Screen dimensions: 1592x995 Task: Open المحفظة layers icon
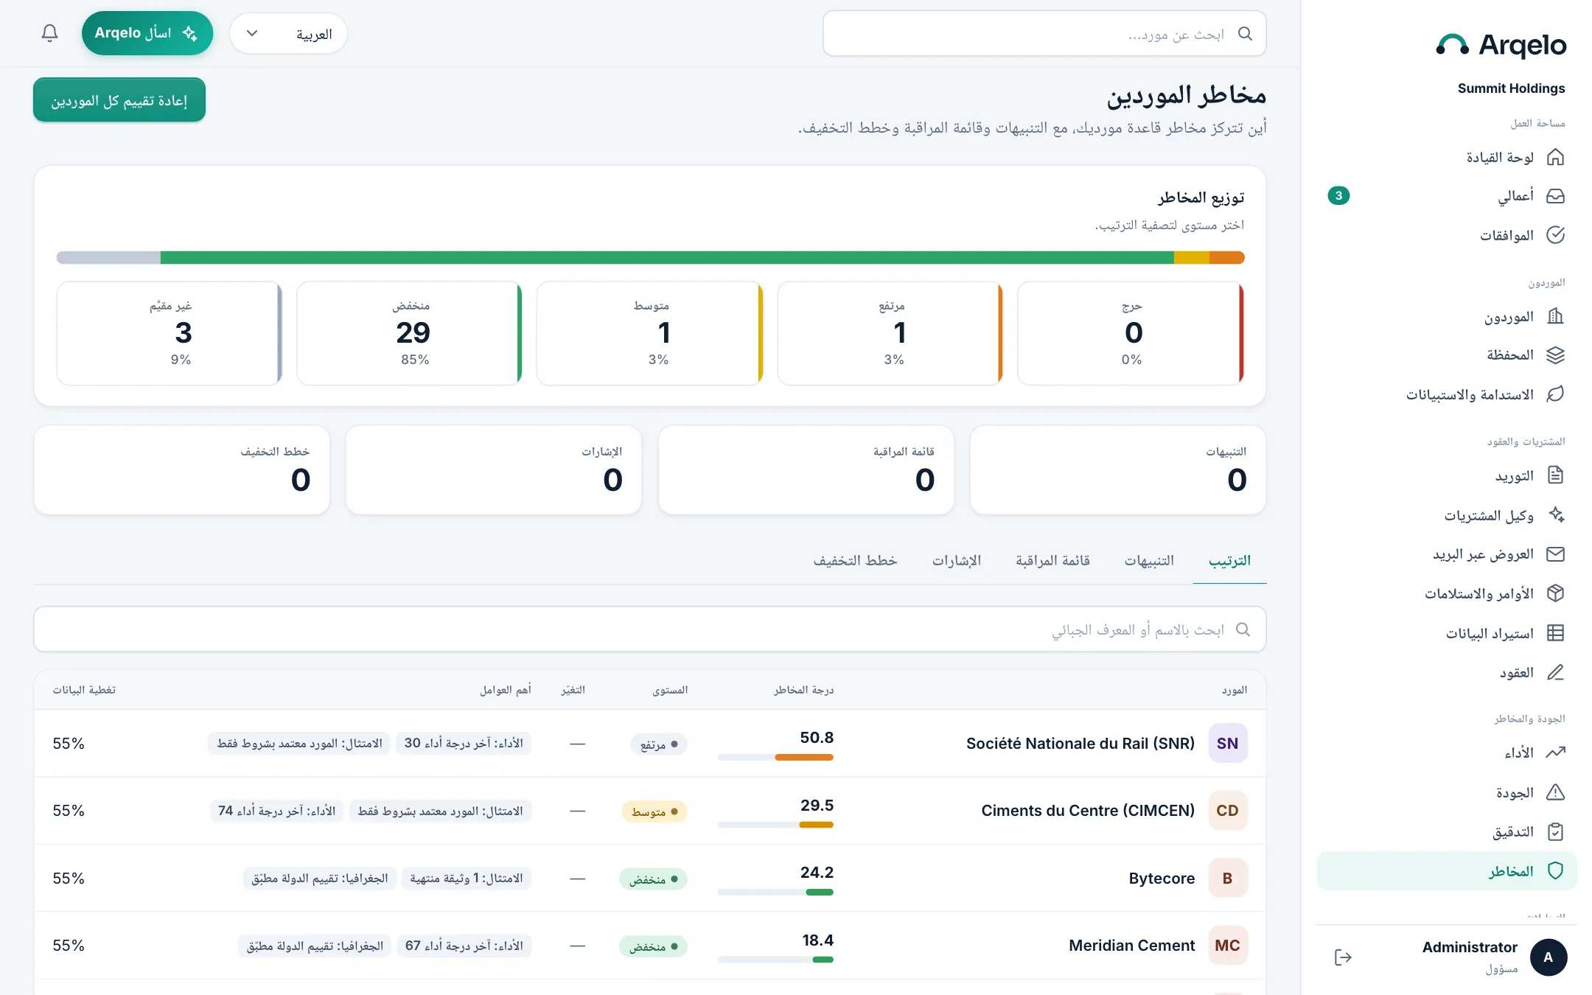coord(1555,355)
